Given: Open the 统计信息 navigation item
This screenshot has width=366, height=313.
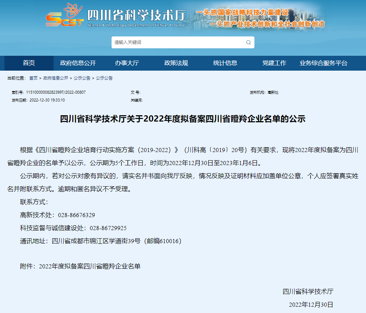Looking at the screenshot, I should 225,63.
